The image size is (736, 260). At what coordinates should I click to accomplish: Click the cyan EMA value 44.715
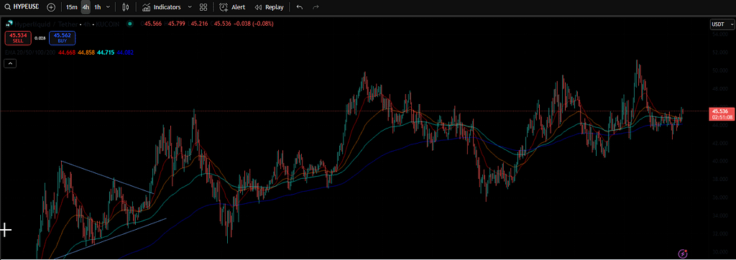click(106, 52)
